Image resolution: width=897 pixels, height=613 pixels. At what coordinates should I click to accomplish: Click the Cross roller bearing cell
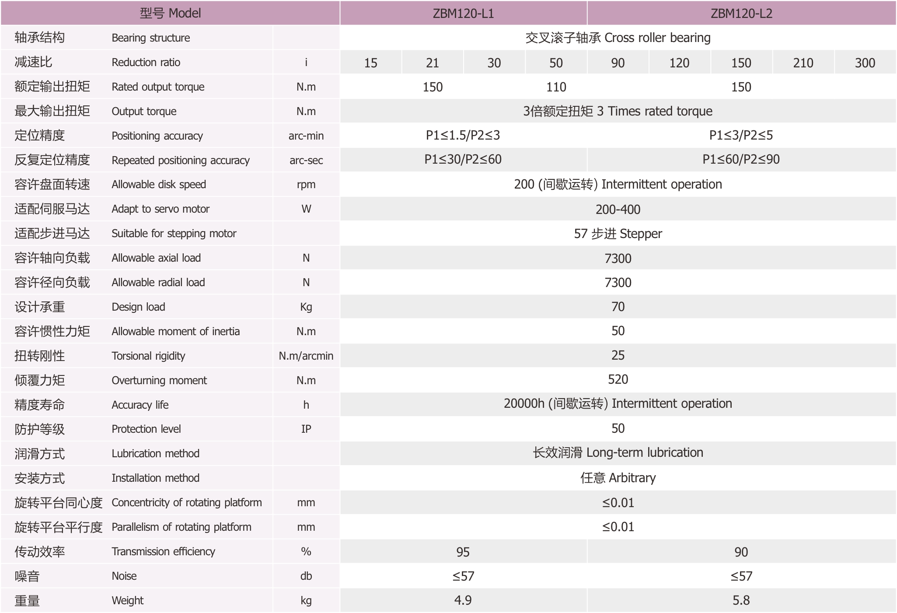[x=617, y=38]
